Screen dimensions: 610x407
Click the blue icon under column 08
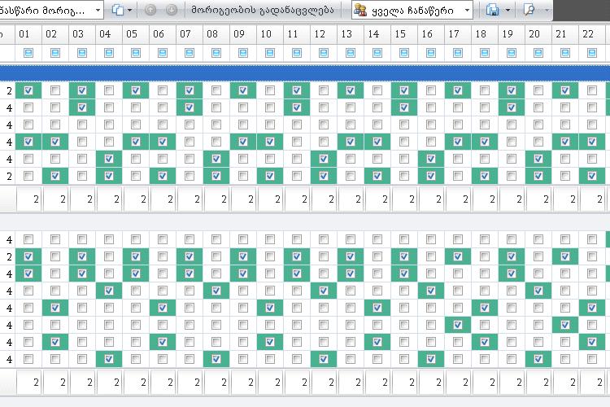click(216, 53)
